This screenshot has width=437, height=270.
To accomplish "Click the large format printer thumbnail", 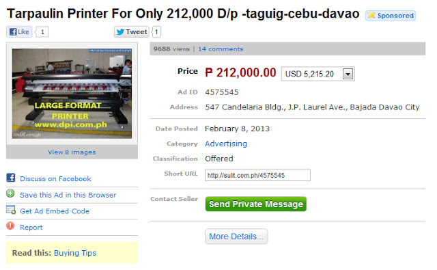I will (72, 94).
